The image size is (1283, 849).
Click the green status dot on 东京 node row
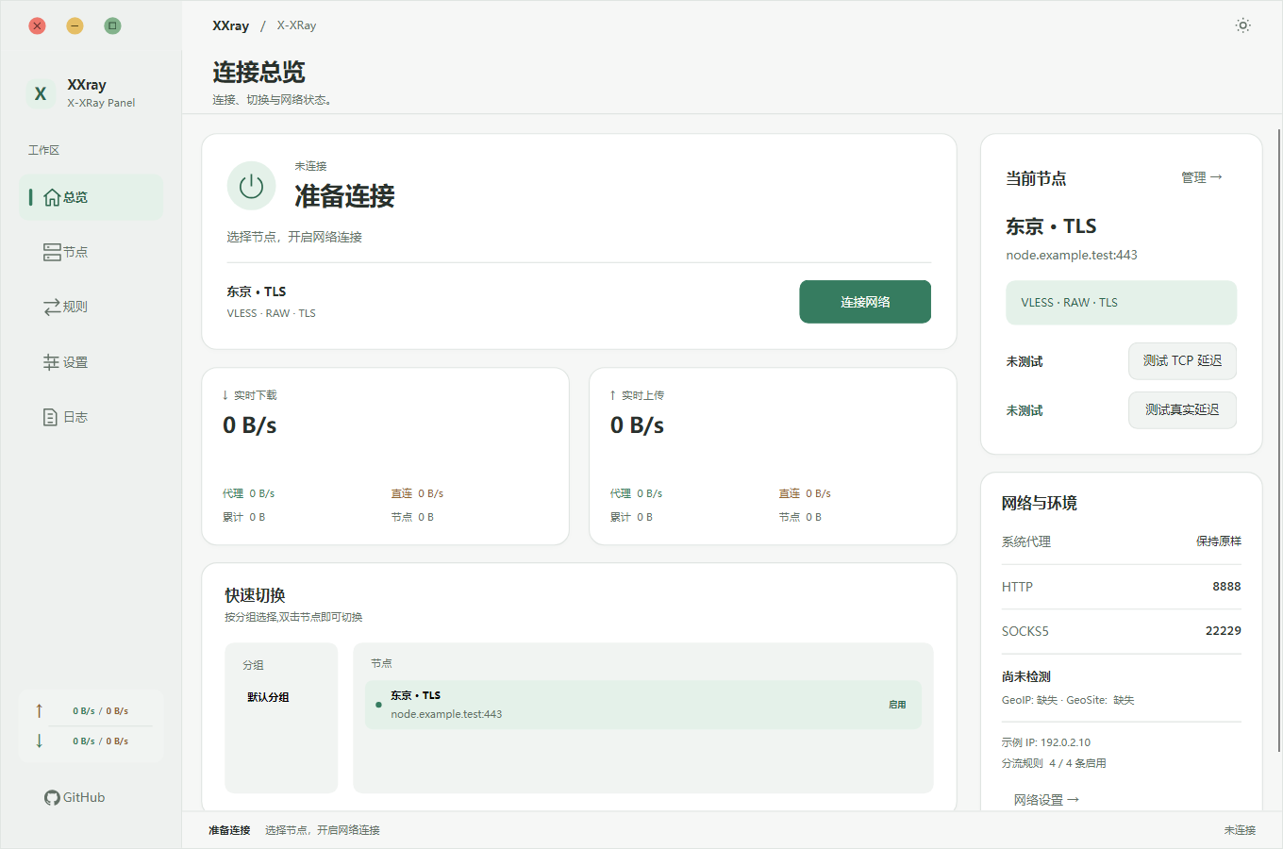point(378,705)
